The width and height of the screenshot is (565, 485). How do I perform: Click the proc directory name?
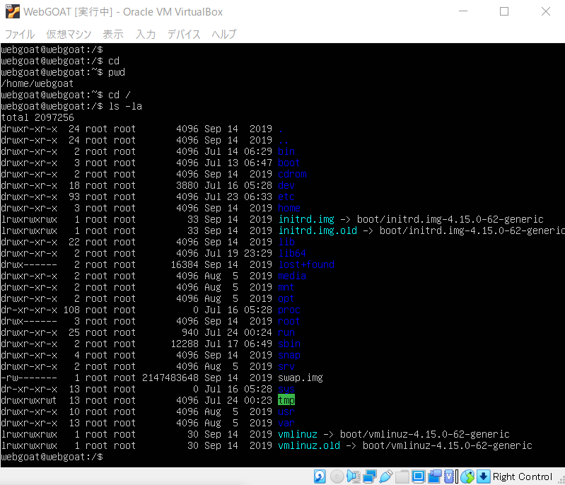pyautogui.click(x=289, y=310)
